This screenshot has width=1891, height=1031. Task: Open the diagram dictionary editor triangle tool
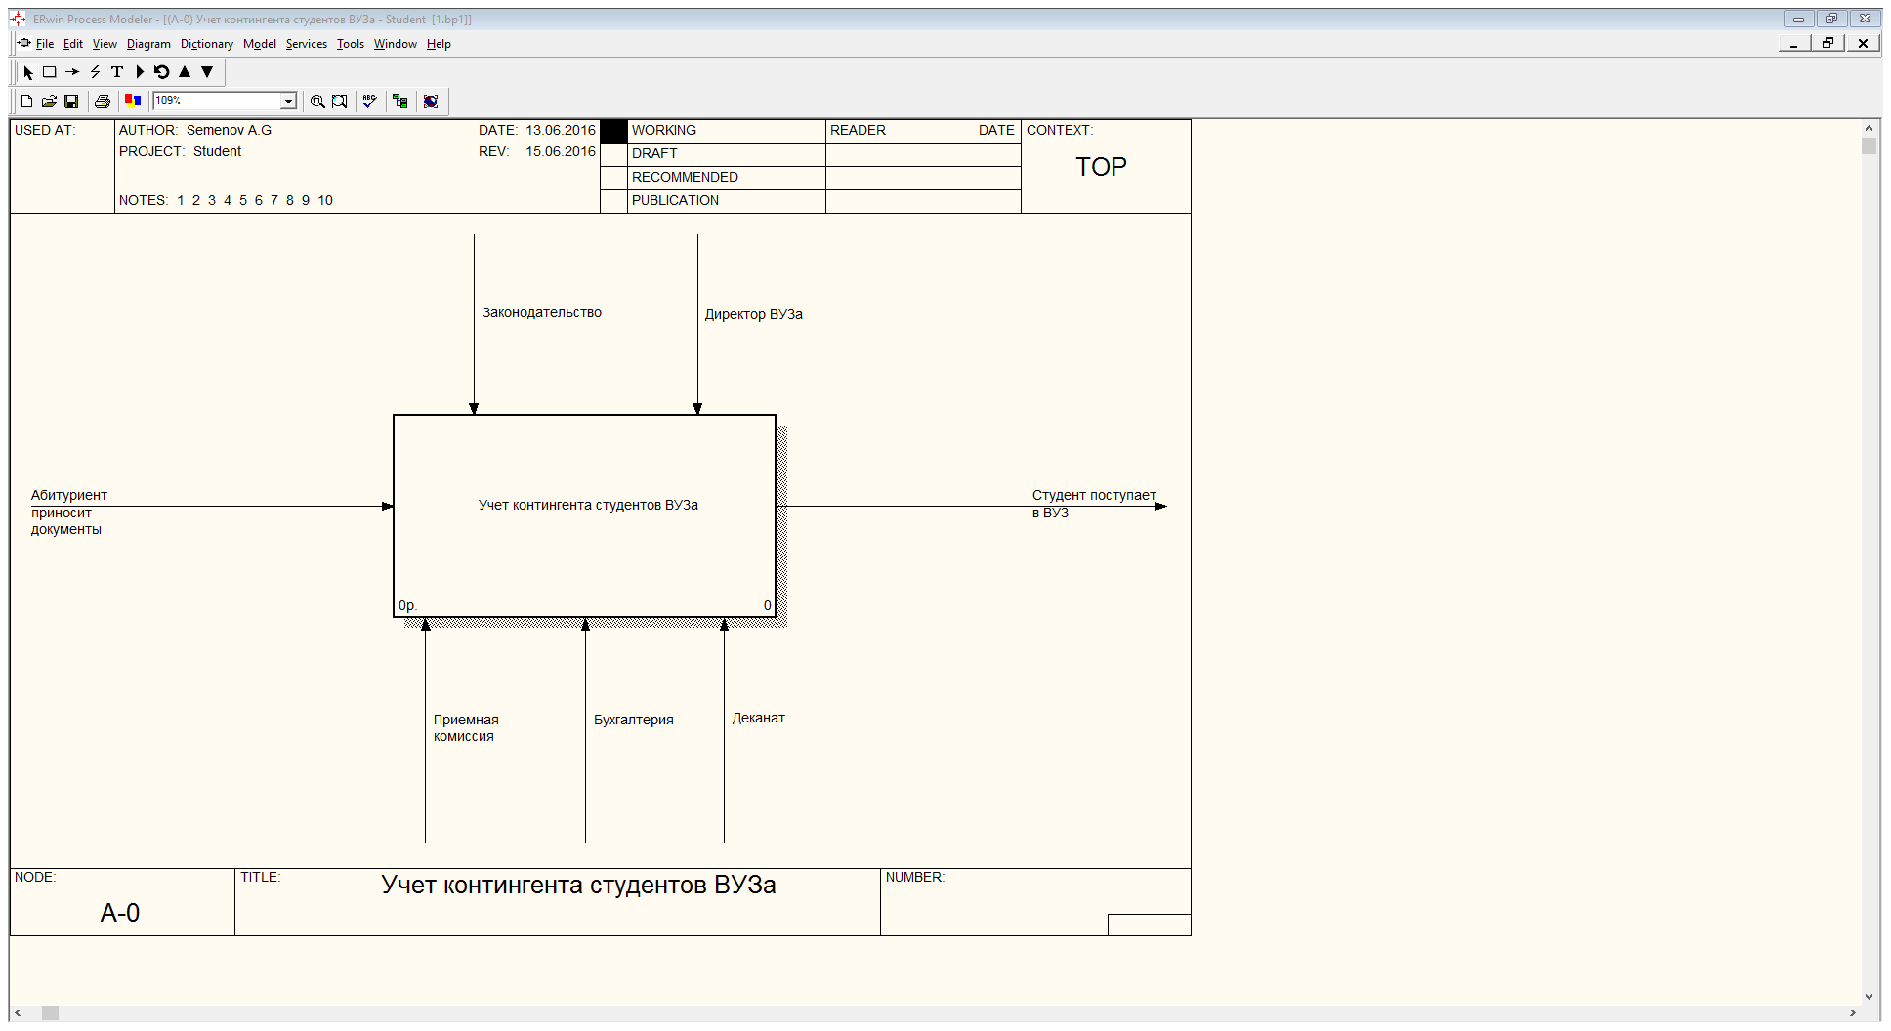140,72
